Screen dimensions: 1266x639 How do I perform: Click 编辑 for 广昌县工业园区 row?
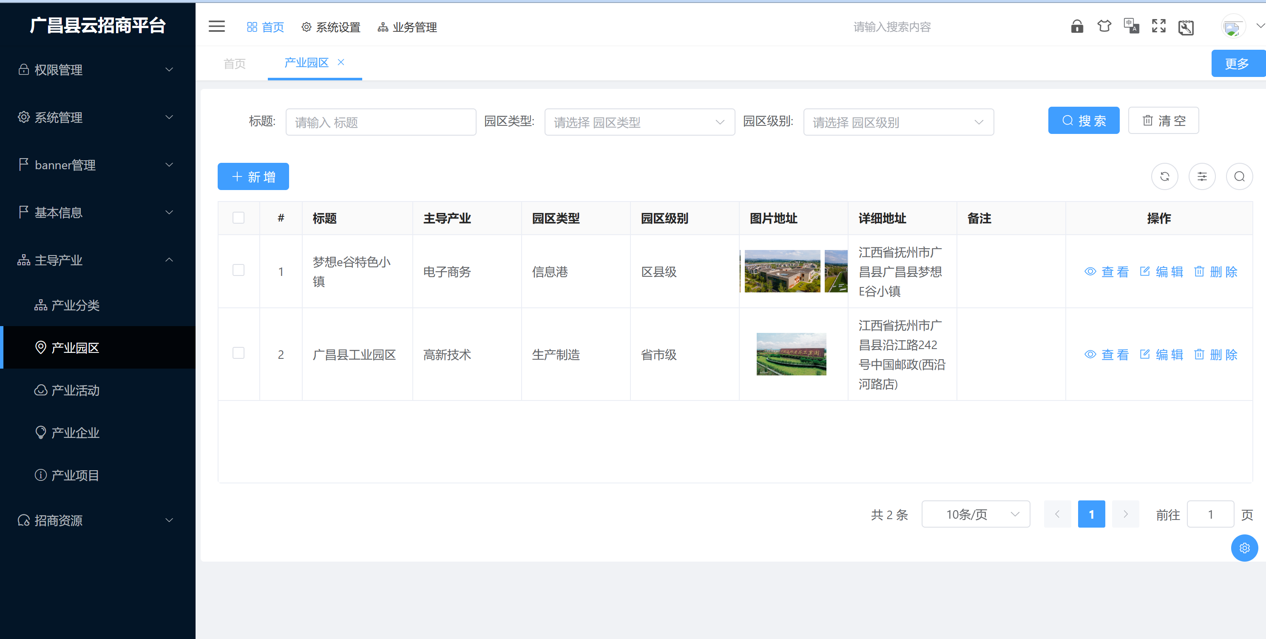(x=1161, y=355)
